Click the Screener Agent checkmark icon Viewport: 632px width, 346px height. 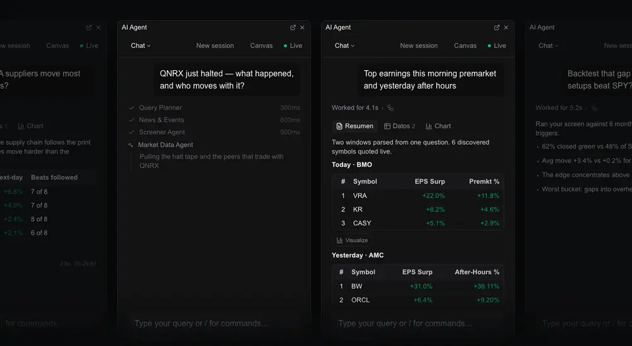(131, 132)
